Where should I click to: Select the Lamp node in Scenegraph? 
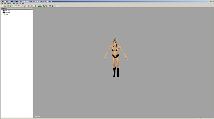[x=7, y=14]
